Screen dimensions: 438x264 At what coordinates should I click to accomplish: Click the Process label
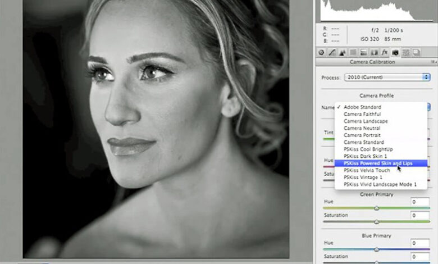(x=331, y=78)
